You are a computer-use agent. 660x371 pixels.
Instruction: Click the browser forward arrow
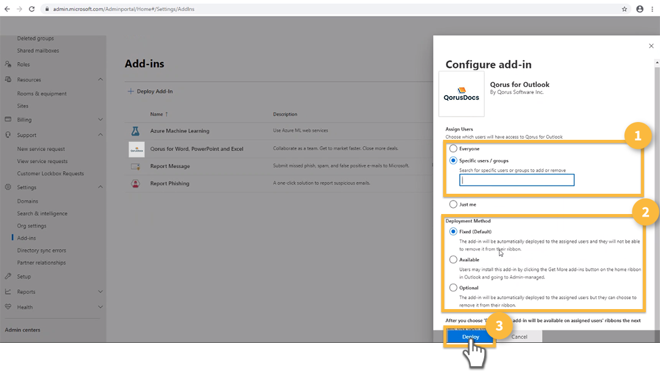pos(20,9)
